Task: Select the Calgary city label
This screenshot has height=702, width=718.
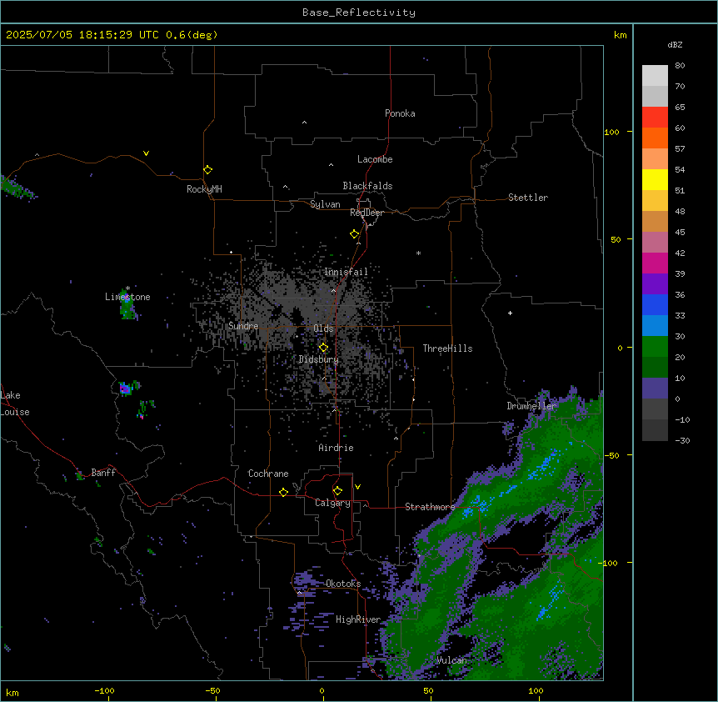Action: point(332,503)
